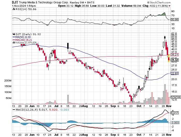The height and width of the screenshot is (137, 181).
Task: Click the RSI value tag 50.86
Action: [175, 19]
